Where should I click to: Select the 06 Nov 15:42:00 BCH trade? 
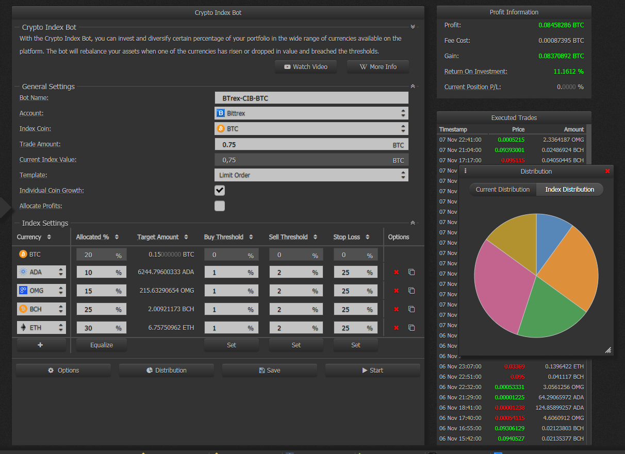pos(512,439)
